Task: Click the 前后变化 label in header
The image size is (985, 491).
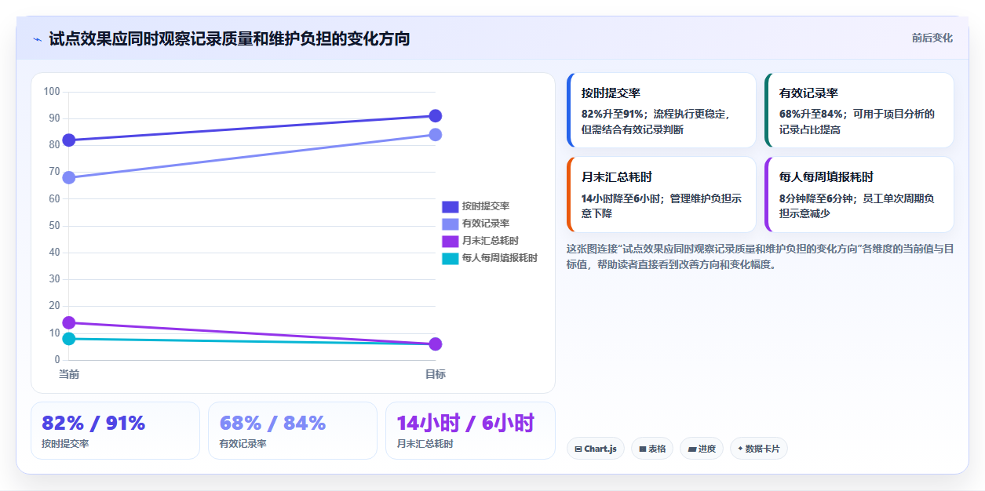Action: click(932, 38)
